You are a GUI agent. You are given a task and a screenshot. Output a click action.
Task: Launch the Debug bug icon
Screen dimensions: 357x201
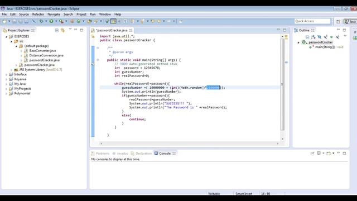point(41,21)
